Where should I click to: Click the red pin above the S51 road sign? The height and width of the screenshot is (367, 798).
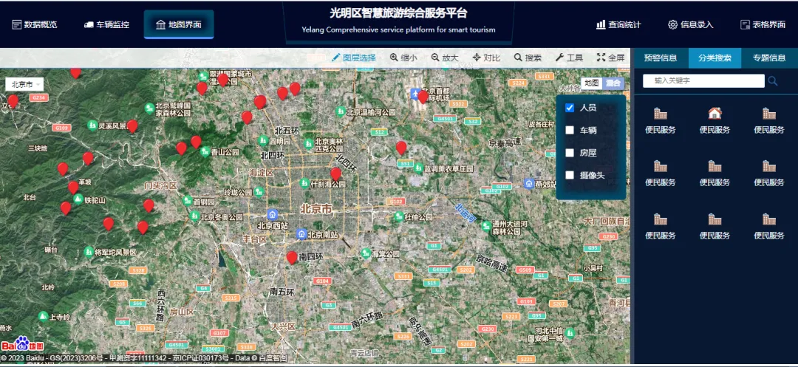tap(401, 148)
